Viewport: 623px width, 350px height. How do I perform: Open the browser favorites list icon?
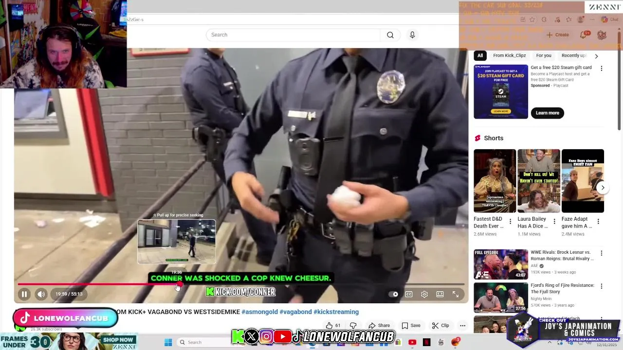(x=568, y=19)
